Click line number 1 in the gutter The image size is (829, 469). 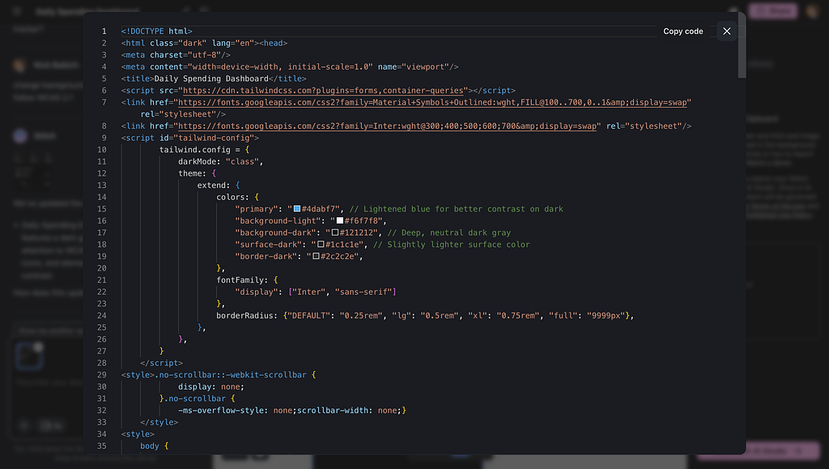104,32
